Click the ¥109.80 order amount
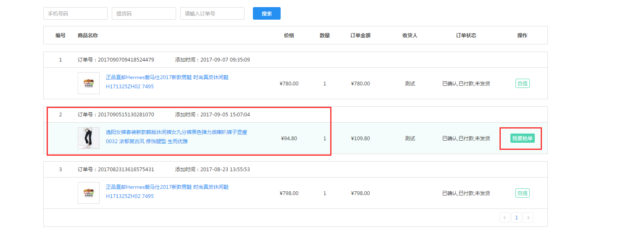Screen dimensions: 631x252 point(360,139)
